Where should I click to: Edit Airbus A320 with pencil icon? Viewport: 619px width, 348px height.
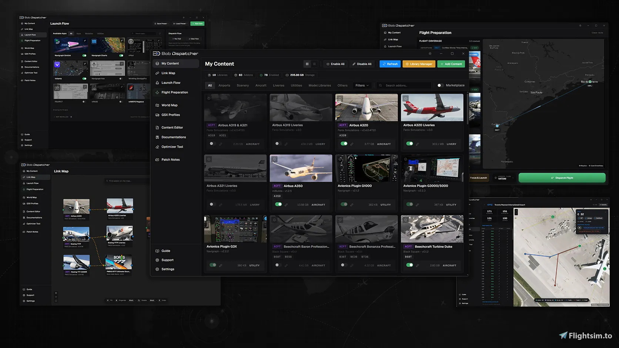click(x=352, y=144)
